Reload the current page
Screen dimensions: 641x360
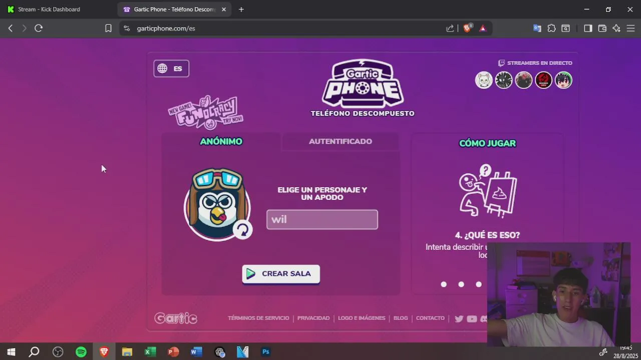39,28
